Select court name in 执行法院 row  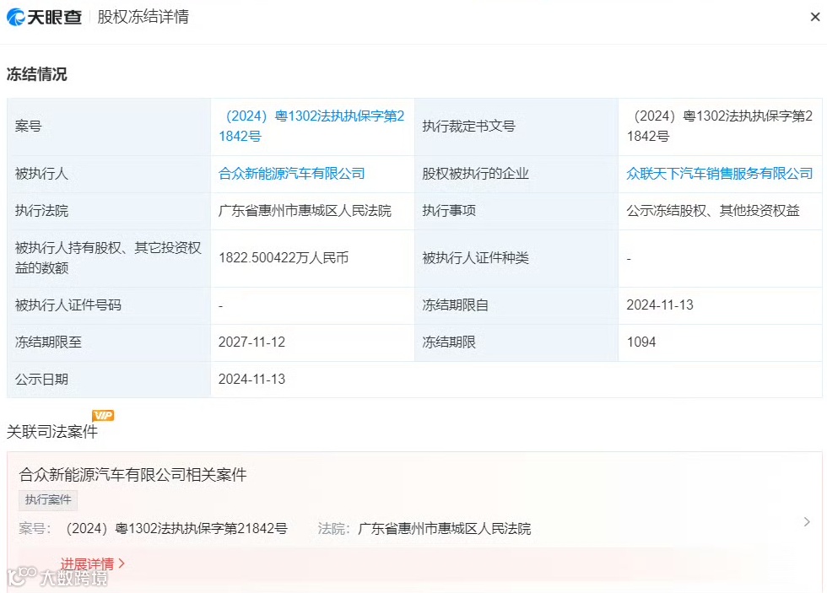coord(305,211)
